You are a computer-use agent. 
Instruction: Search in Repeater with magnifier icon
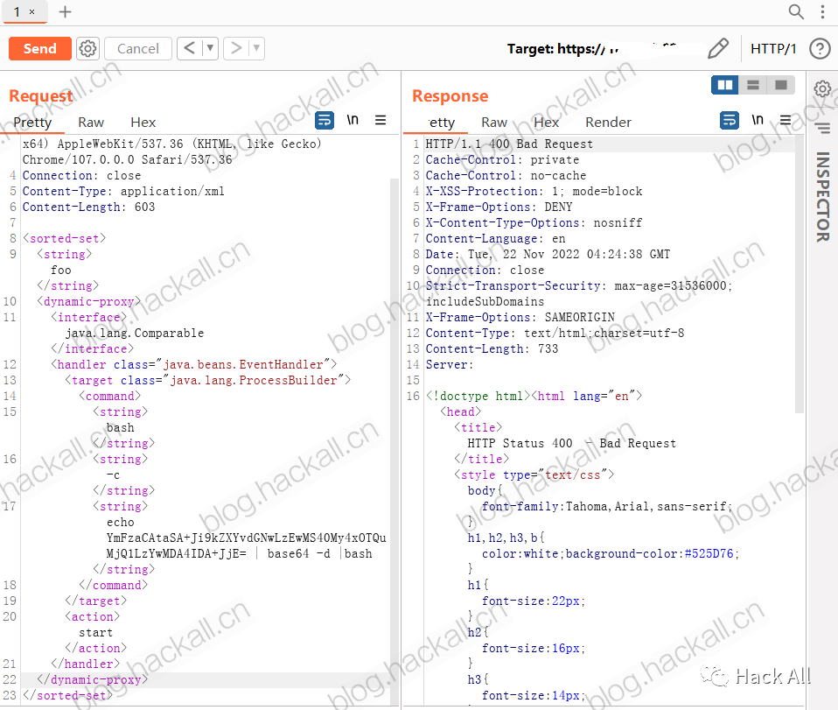(796, 11)
